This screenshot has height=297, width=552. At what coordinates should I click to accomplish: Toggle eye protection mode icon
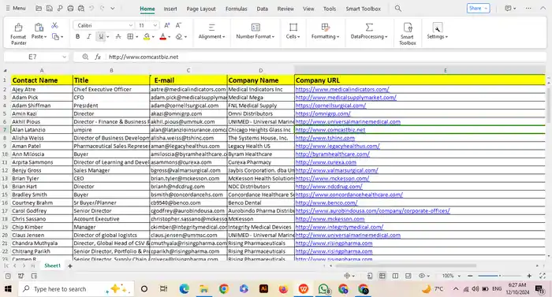click(x=422, y=276)
